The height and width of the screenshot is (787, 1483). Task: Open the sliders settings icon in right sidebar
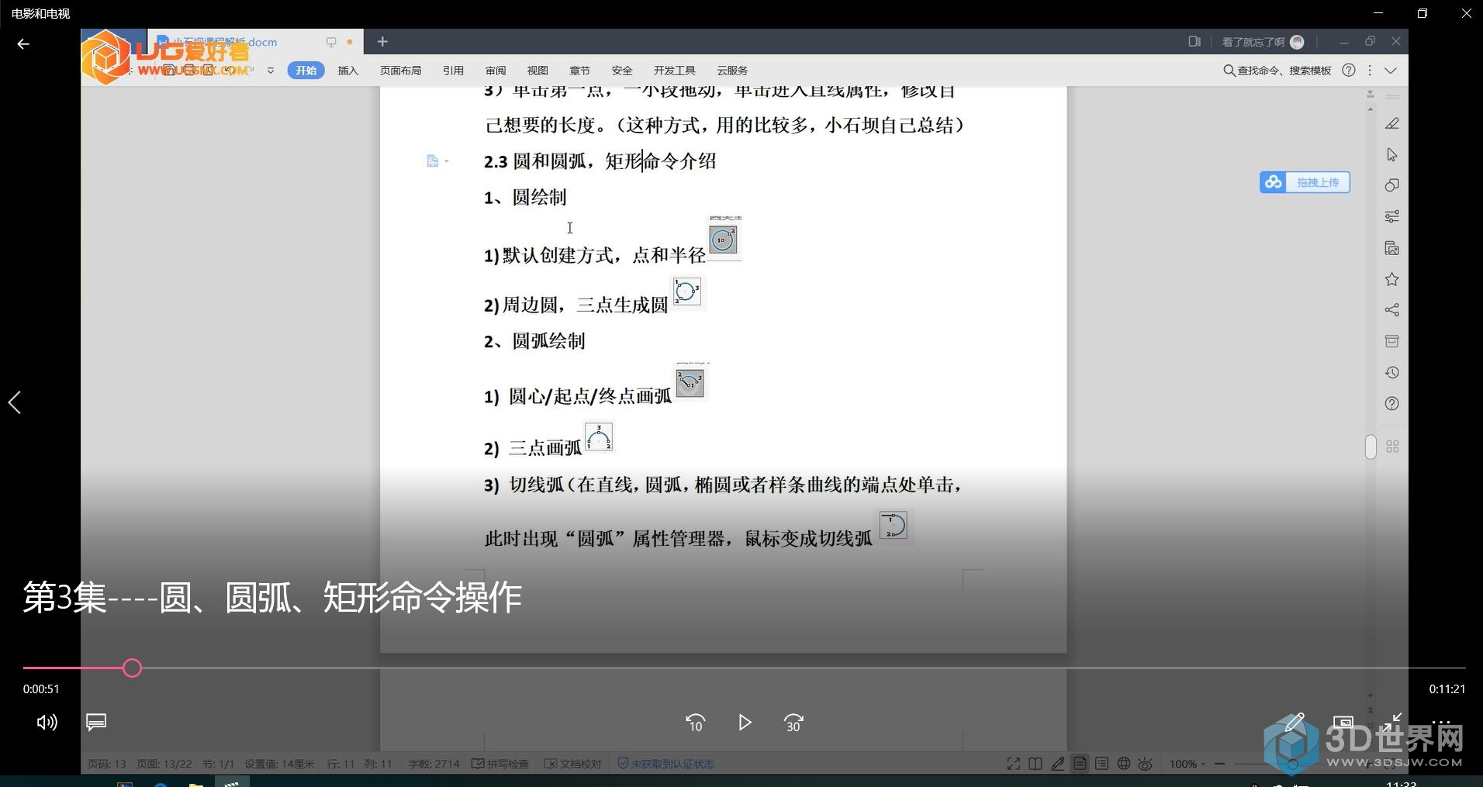click(x=1392, y=216)
